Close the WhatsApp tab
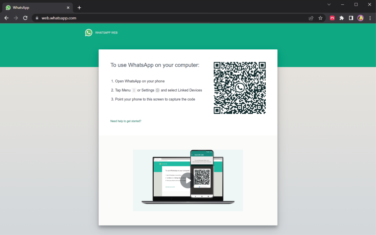This screenshot has height=235, width=376. (68, 8)
